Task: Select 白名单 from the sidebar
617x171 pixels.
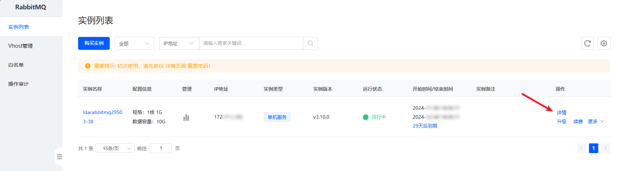Action: 16,65
